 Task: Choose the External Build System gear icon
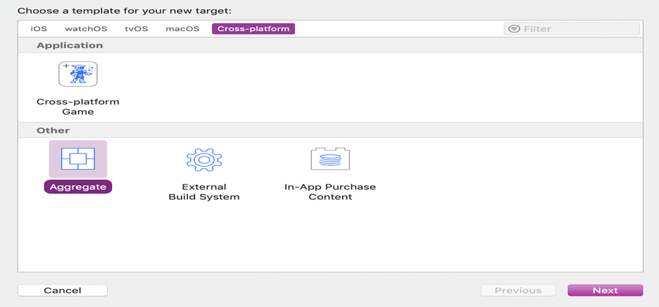tap(204, 159)
